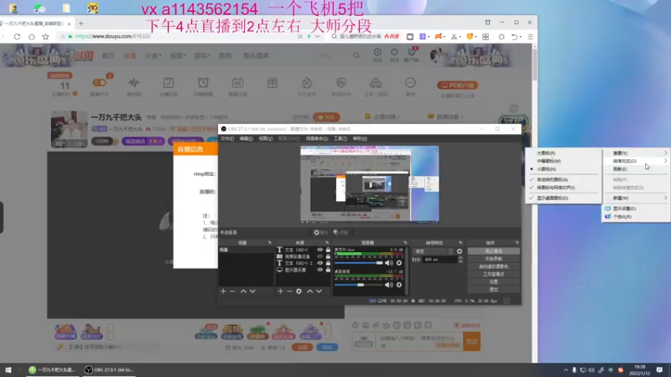
Task: Click the alarm clock icon in Douyu streamer toolbar
Action: point(203,83)
